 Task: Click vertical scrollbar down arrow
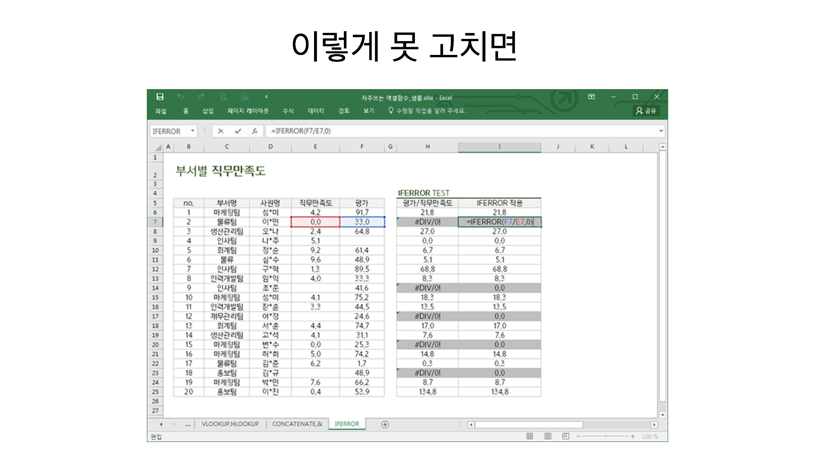663,414
